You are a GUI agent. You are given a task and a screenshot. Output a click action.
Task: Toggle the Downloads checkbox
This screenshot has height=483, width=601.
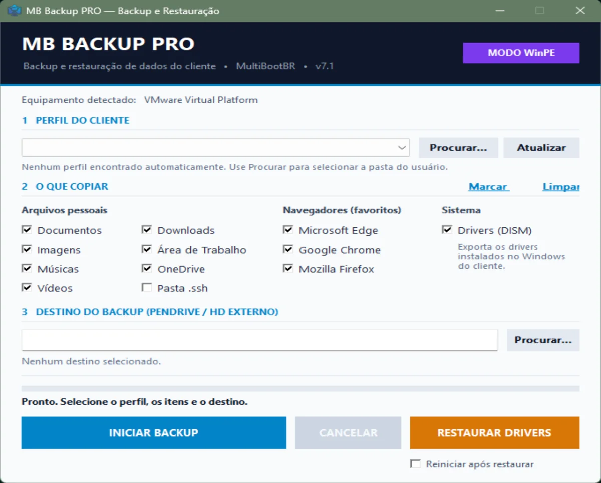[147, 230]
